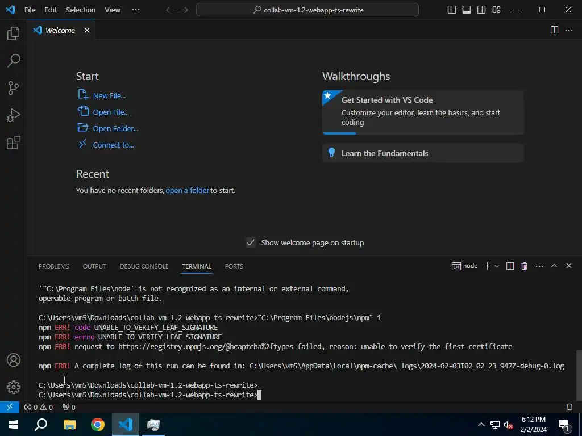
Task: Switch to the OUTPUT panel tab
Action: point(94,266)
